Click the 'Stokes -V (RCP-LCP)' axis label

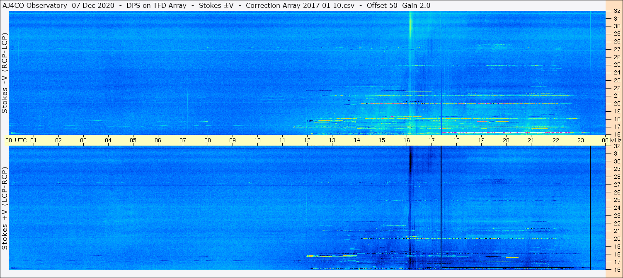coord(5,73)
